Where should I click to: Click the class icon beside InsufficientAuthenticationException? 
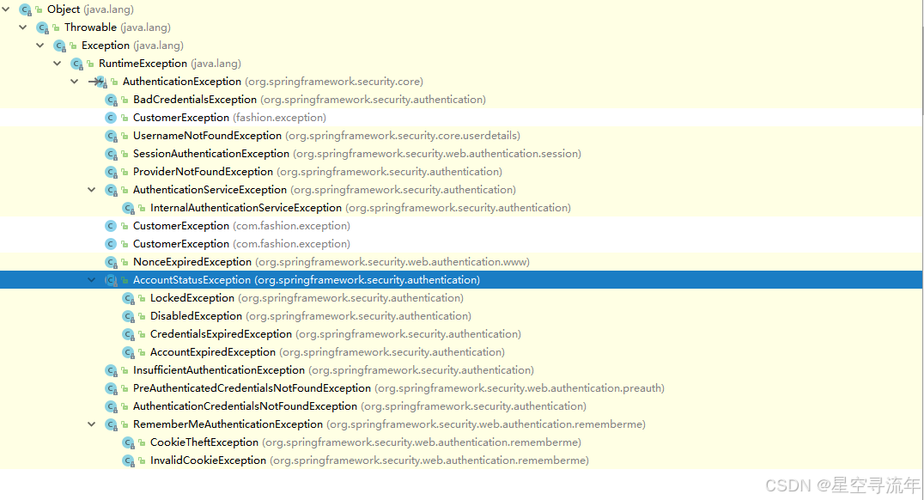pyautogui.click(x=111, y=370)
